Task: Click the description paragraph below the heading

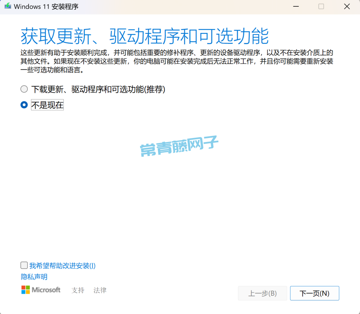Action: click(177, 61)
